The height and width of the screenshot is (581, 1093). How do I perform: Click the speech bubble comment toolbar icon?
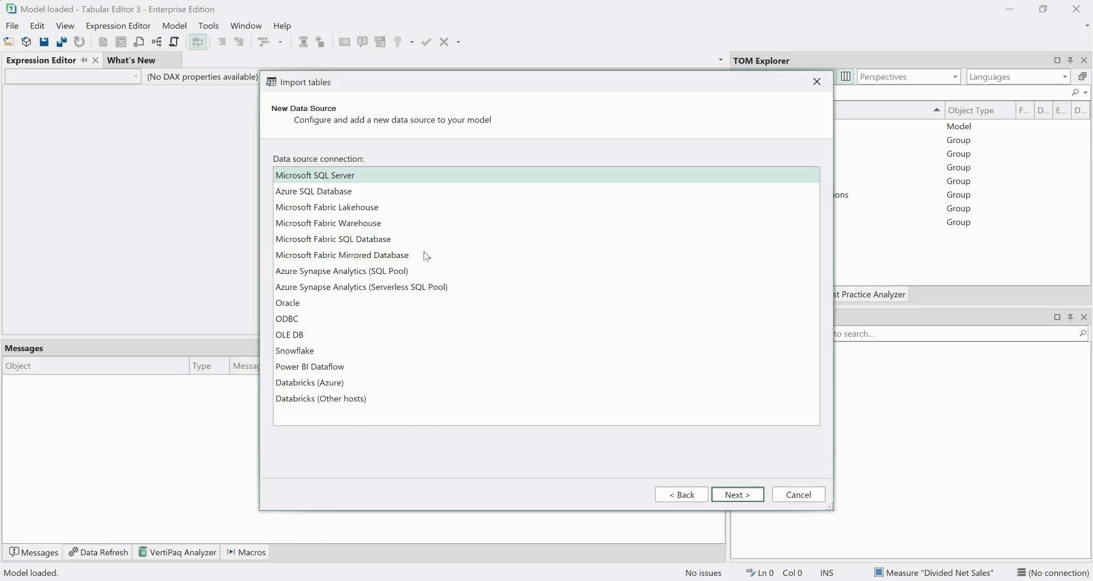[362, 42]
